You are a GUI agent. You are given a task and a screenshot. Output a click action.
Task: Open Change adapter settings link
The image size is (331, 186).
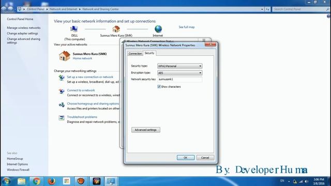click(22, 33)
